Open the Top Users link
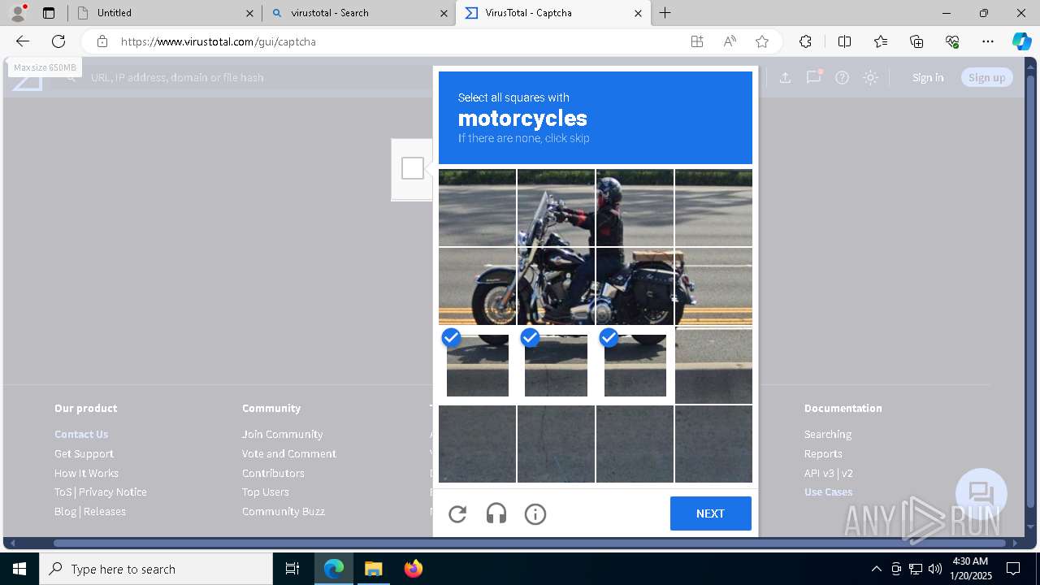1040x585 pixels. (x=266, y=492)
